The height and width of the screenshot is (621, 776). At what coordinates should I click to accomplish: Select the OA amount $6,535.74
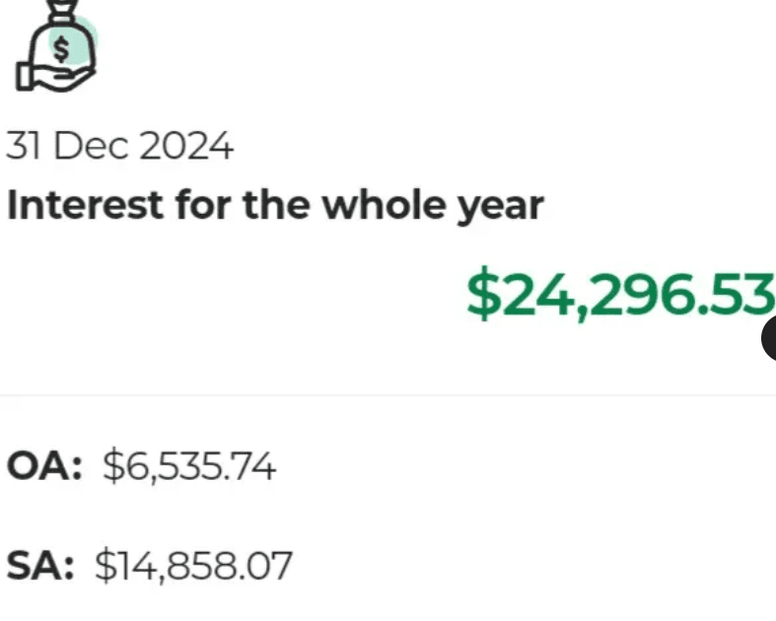[x=189, y=465]
